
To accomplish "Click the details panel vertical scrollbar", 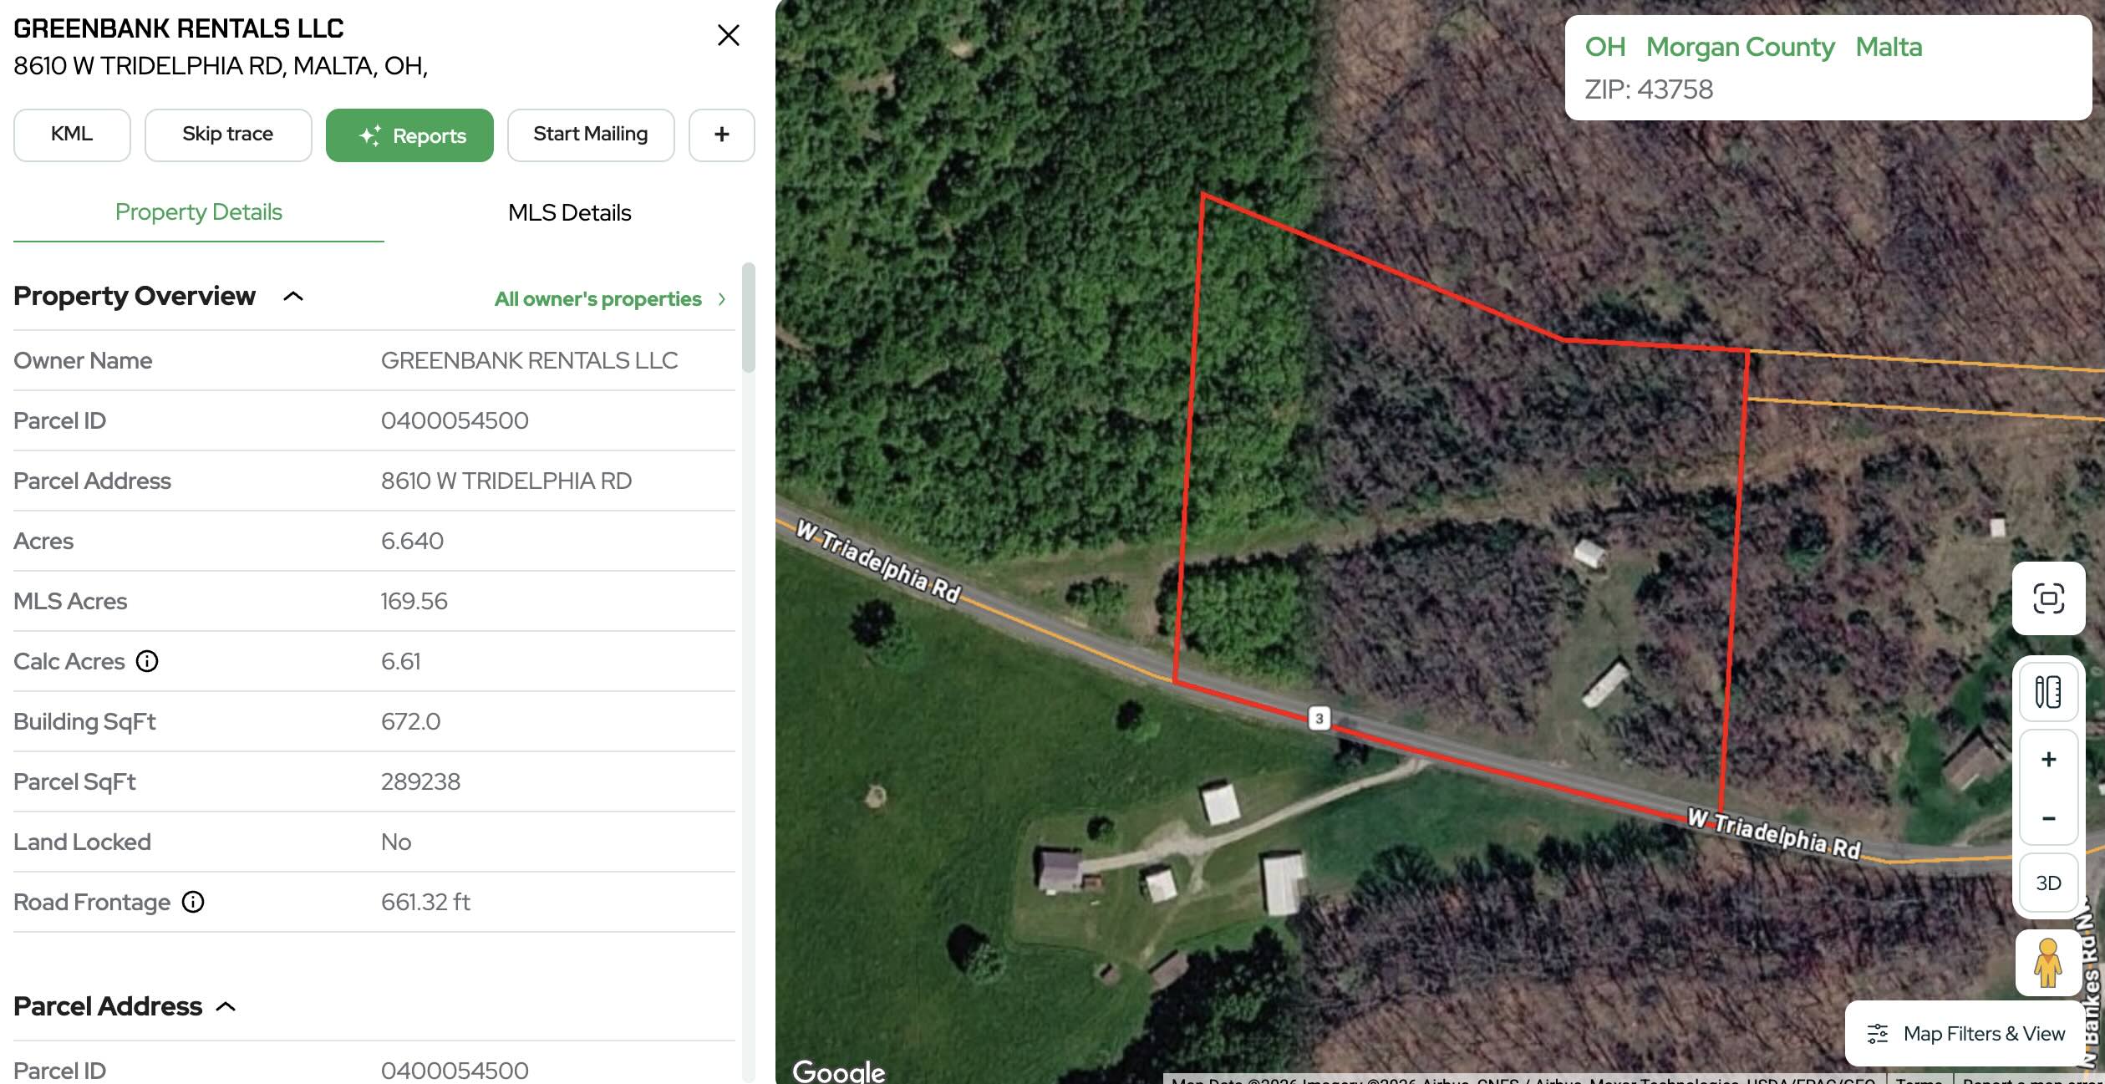I will pos(749,318).
